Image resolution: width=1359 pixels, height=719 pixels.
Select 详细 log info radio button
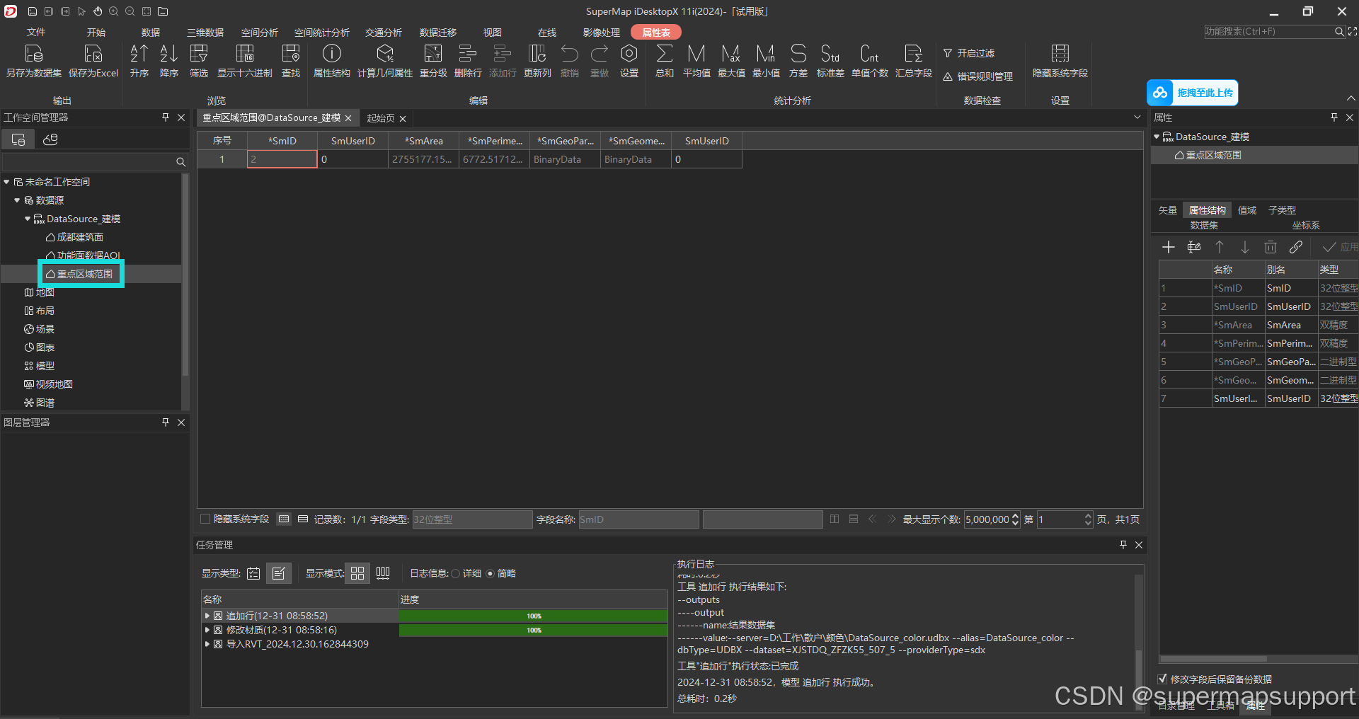click(x=456, y=573)
